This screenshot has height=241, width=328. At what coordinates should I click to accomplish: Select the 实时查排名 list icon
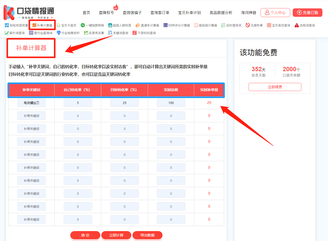click(223, 25)
